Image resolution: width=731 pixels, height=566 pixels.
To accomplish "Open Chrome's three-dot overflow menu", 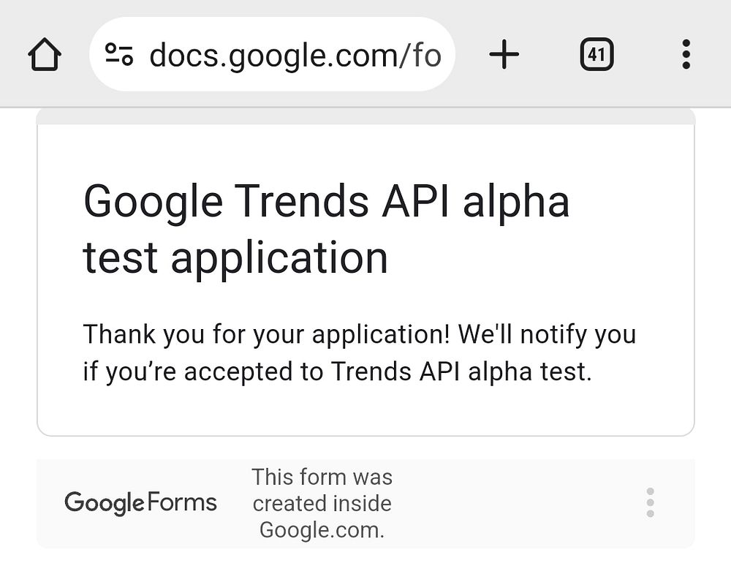I will tap(685, 55).
